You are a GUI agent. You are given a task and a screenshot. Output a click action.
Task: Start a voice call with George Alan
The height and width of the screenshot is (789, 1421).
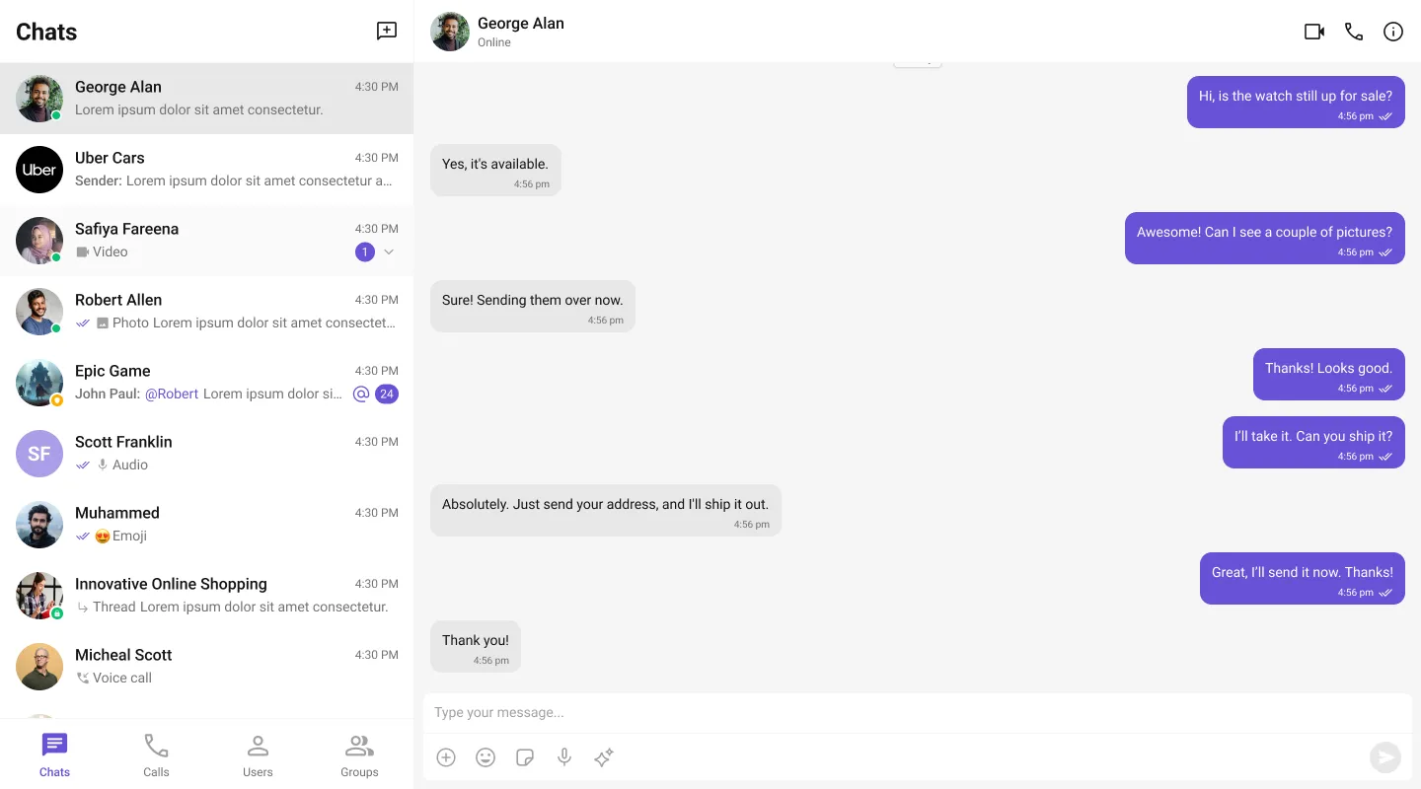1354,31
